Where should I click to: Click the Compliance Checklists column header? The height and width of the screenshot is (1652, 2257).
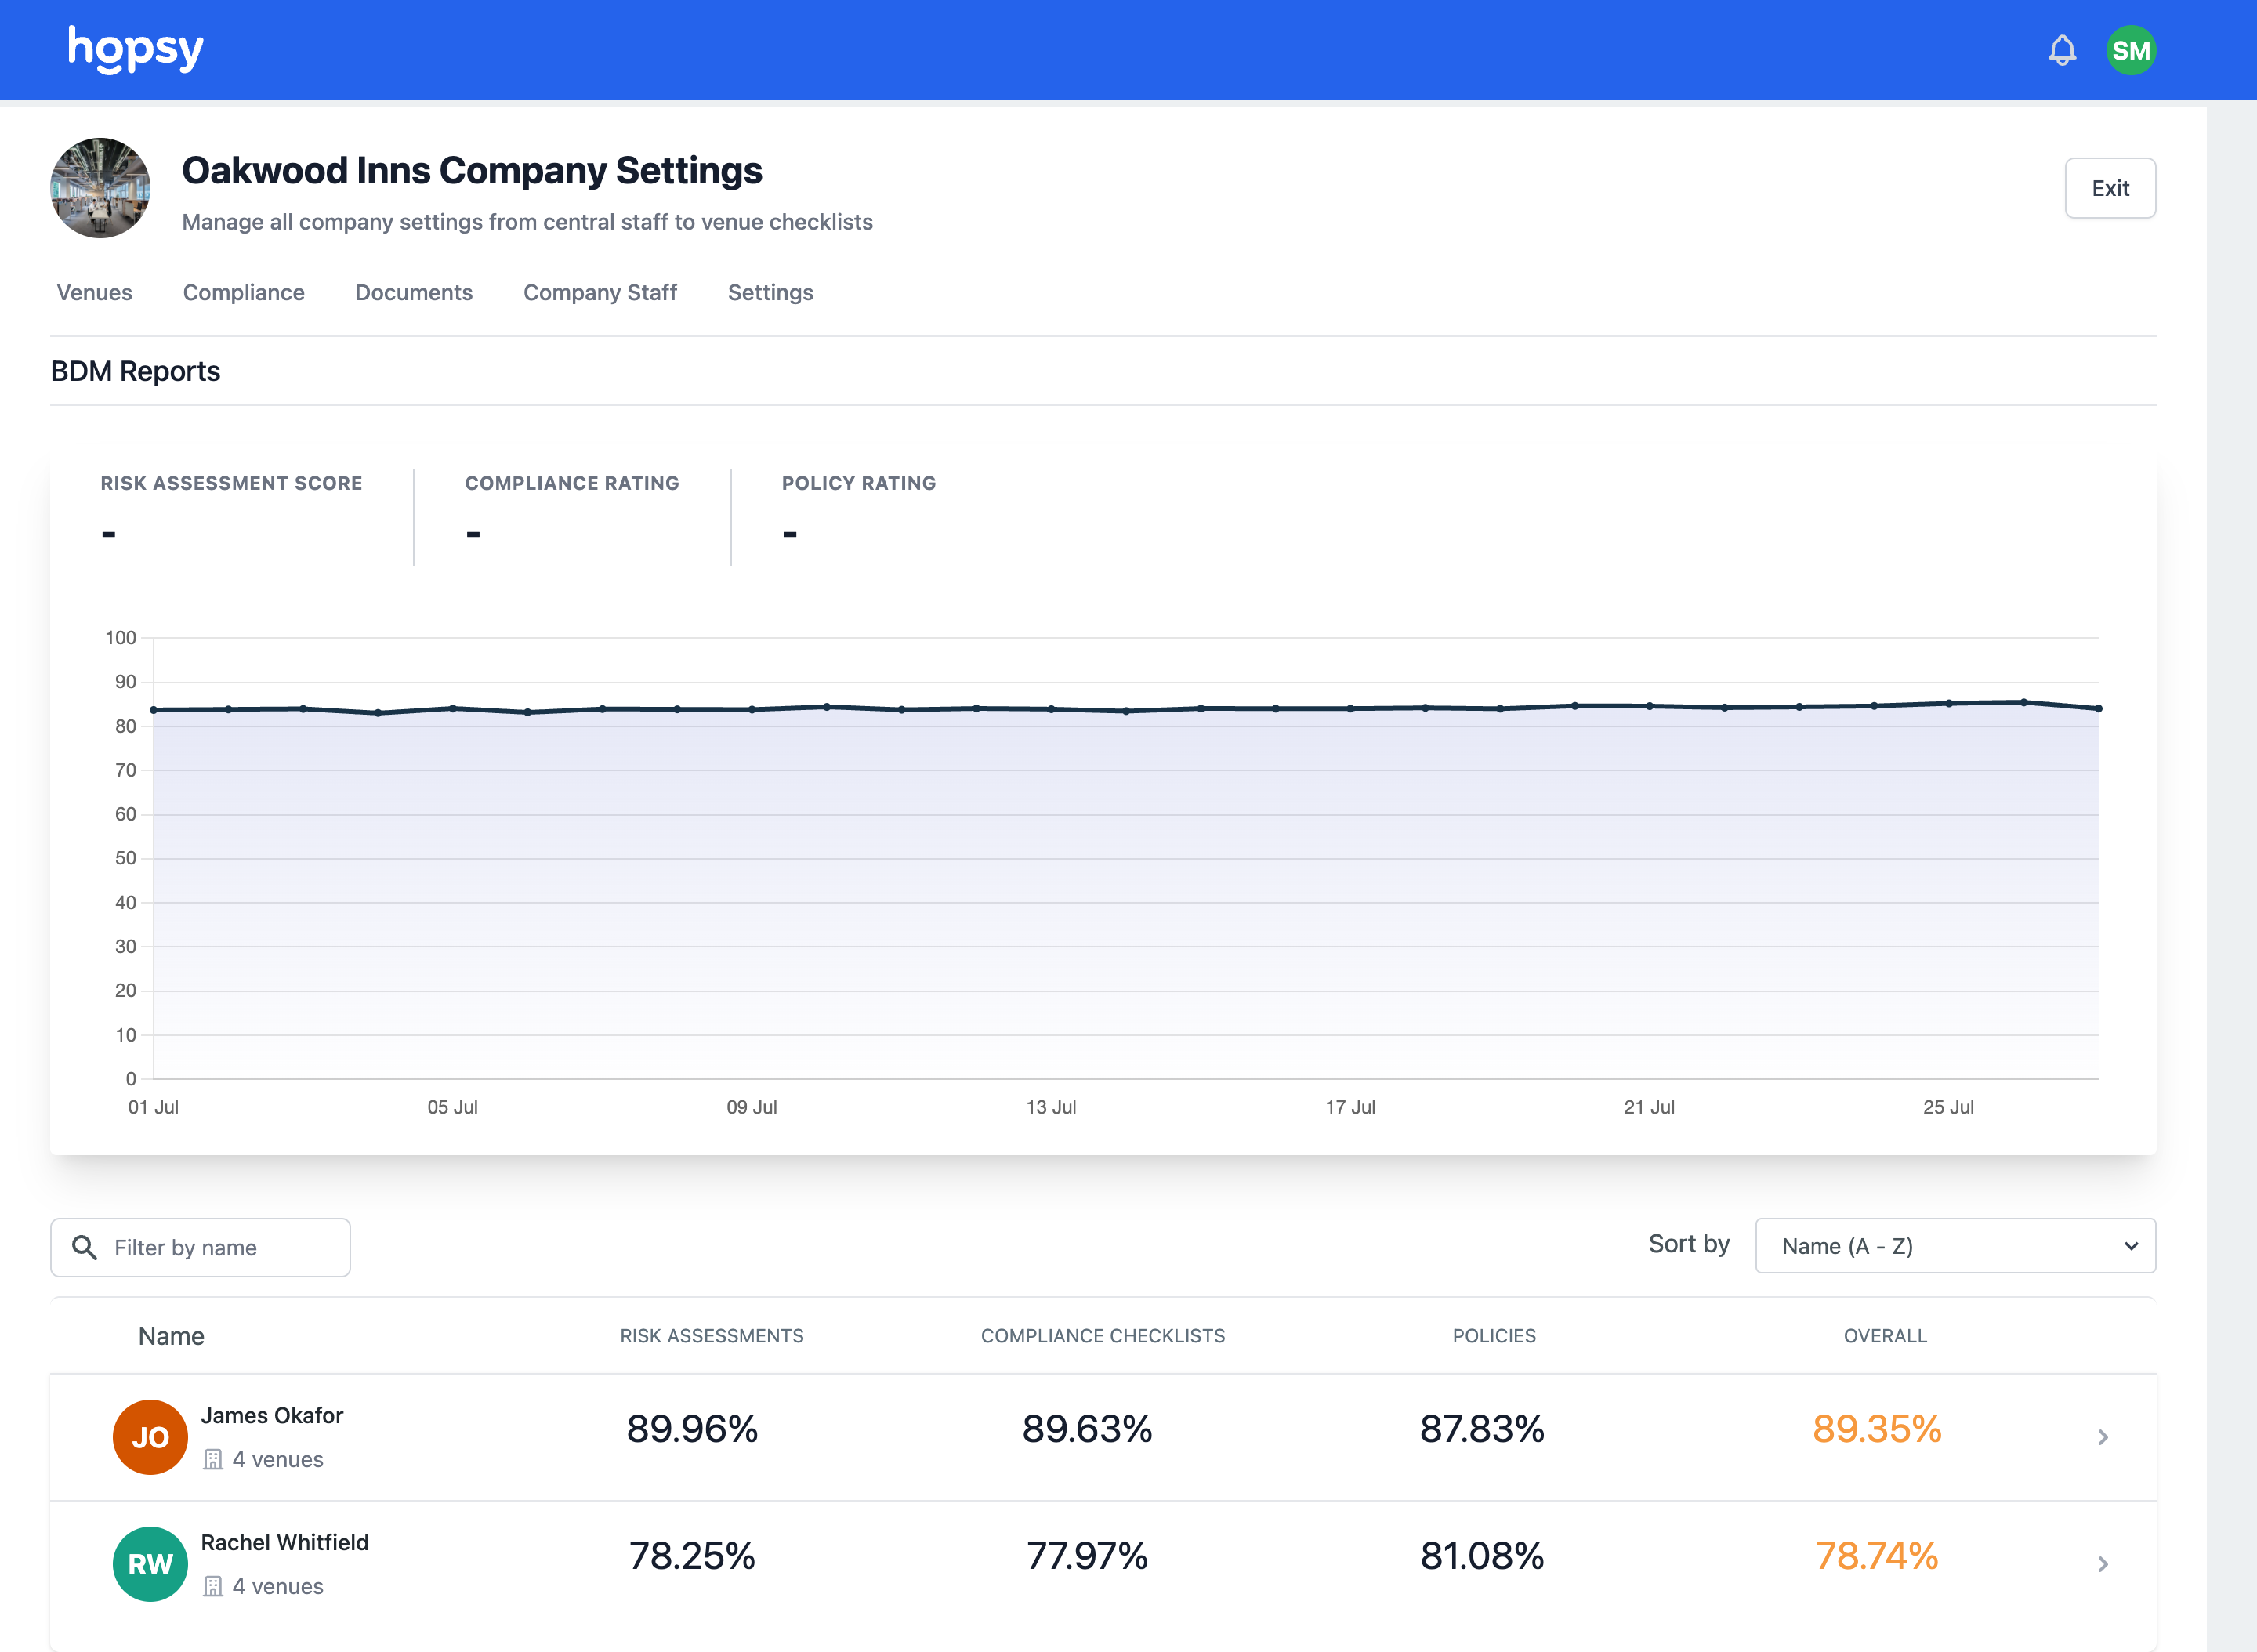(1103, 1336)
